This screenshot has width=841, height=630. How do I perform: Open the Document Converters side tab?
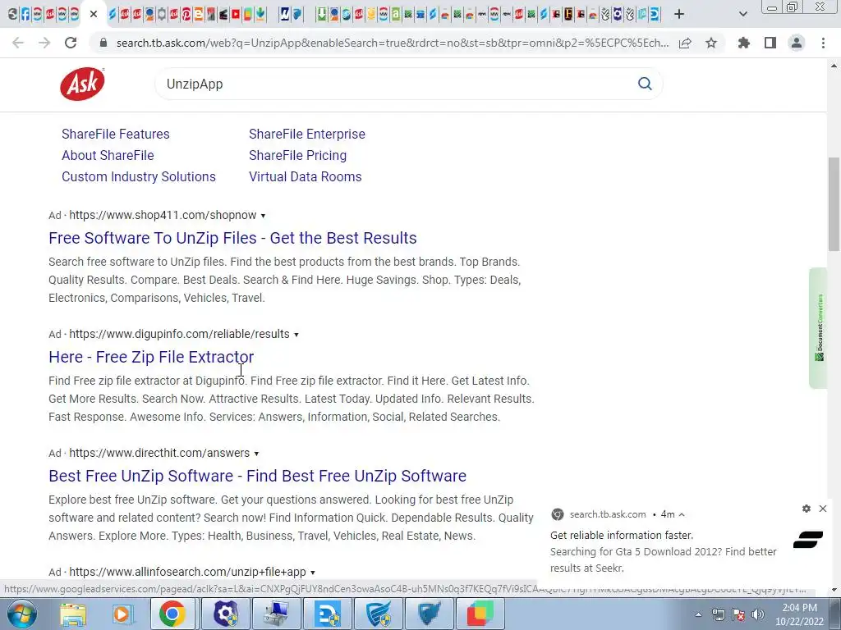click(x=819, y=328)
